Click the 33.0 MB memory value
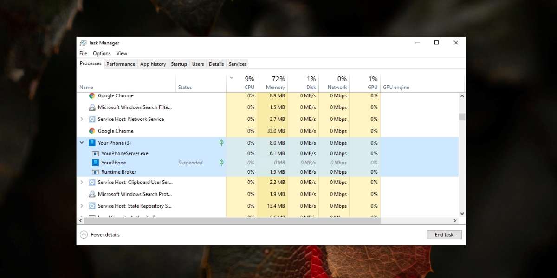 (x=277, y=131)
